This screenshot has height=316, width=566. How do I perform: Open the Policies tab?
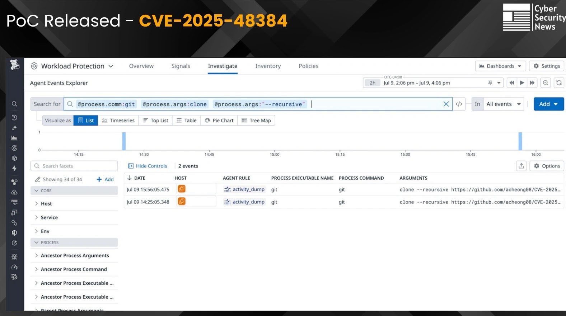[x=308, y=66]
